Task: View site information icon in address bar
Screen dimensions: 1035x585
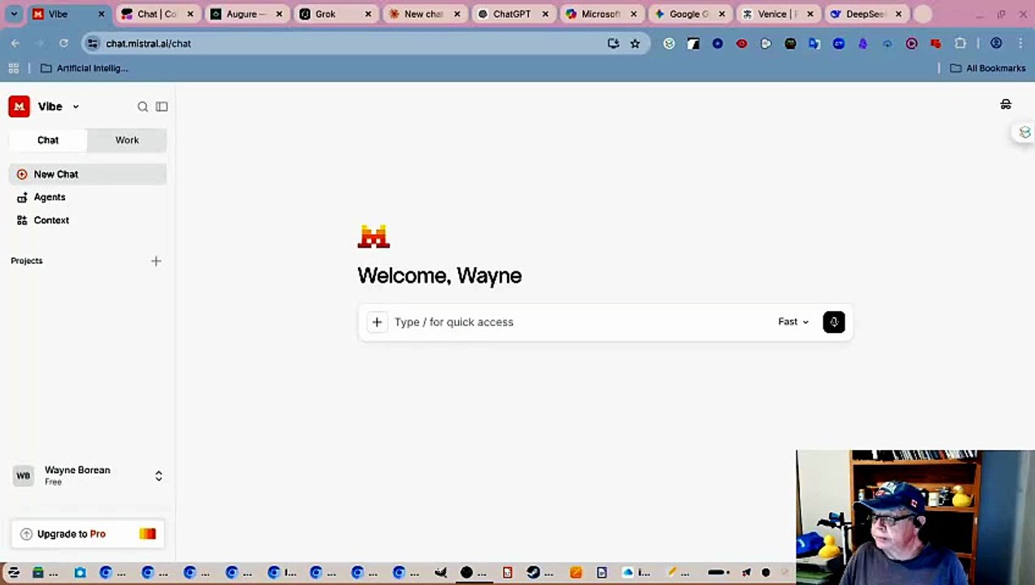Action: 93,43
